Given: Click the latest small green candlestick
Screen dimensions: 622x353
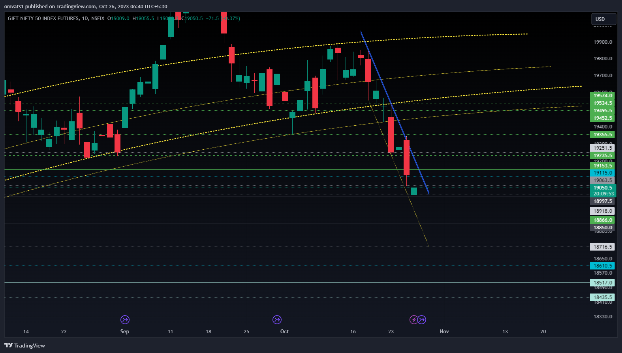Looking at the screenshot, I should click(414, 191).
